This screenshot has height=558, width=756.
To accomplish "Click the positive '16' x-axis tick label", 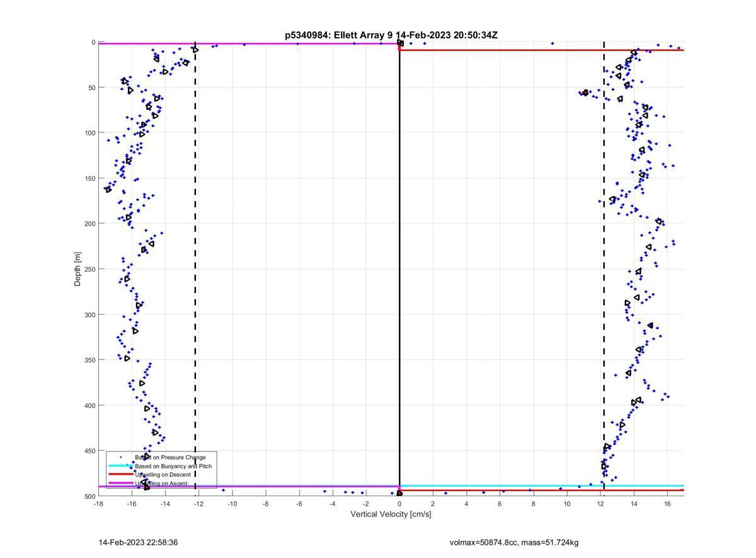I will pos(667,504).
